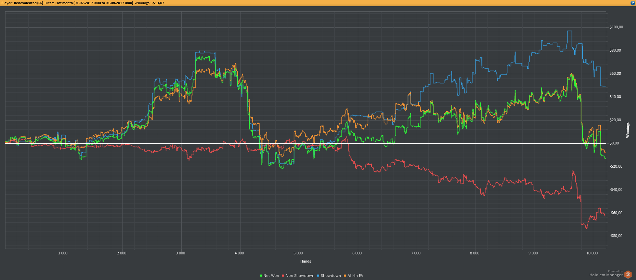The width and height of the screenshot is (636, 280).
Task: Click the -$60,00 y-axis label
Action: (x=616, y=213)
